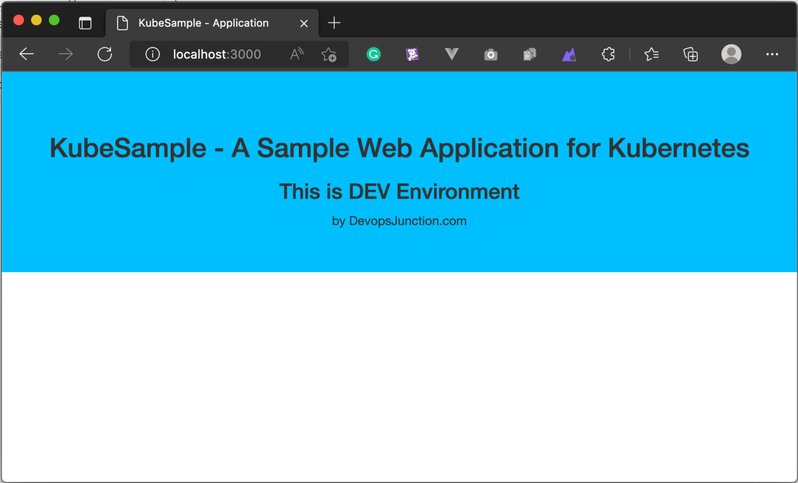
Task: Click the localhost:3000 address bar
Action: click(x=217, y=54)
